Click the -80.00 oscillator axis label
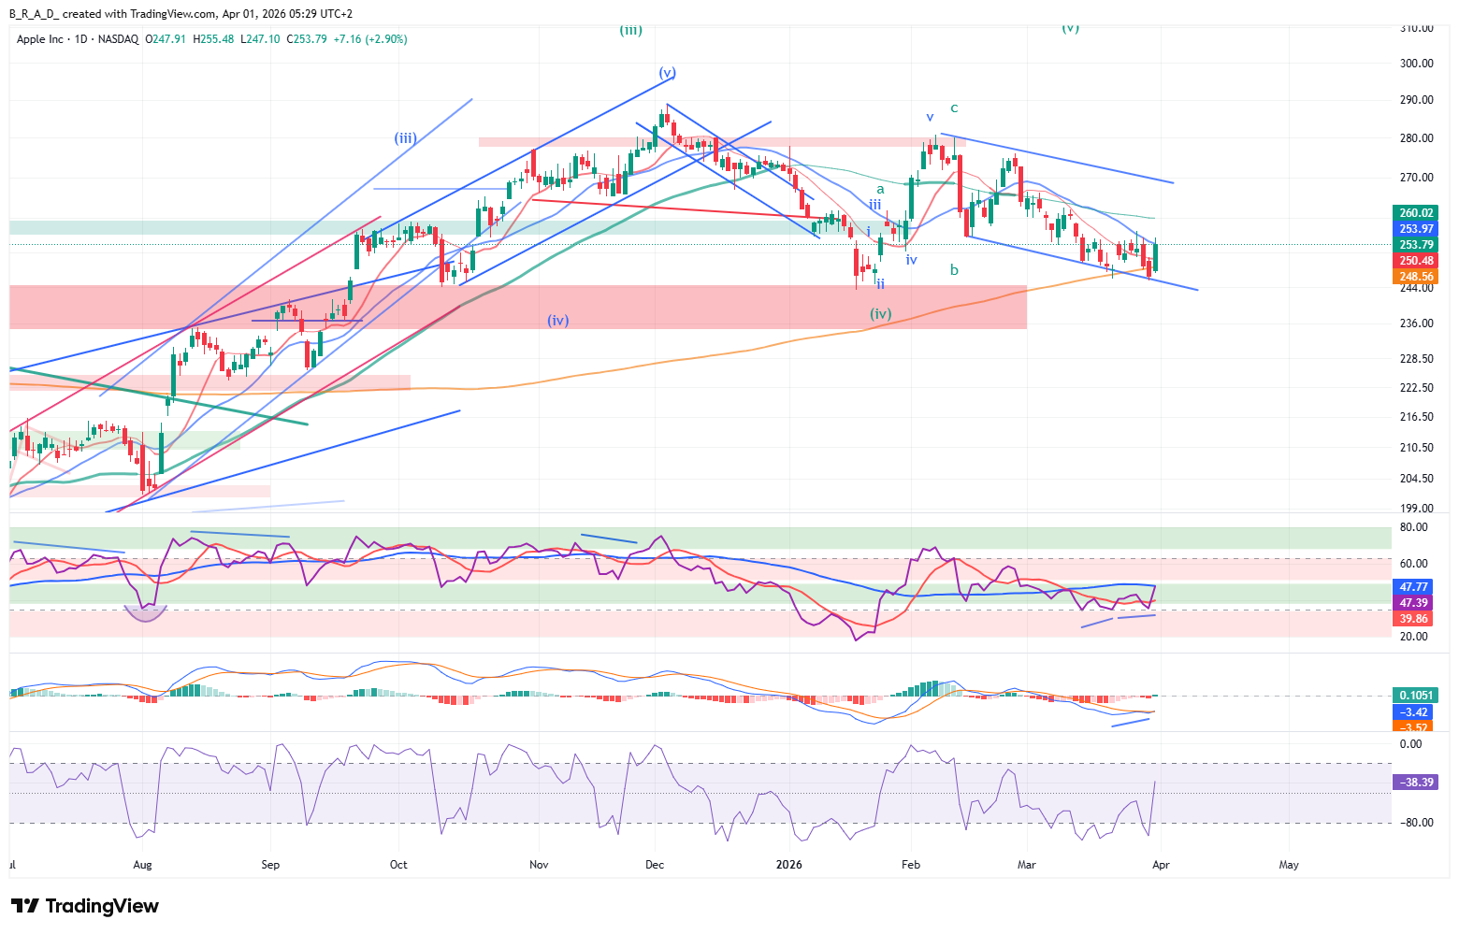 point(1409,823)
